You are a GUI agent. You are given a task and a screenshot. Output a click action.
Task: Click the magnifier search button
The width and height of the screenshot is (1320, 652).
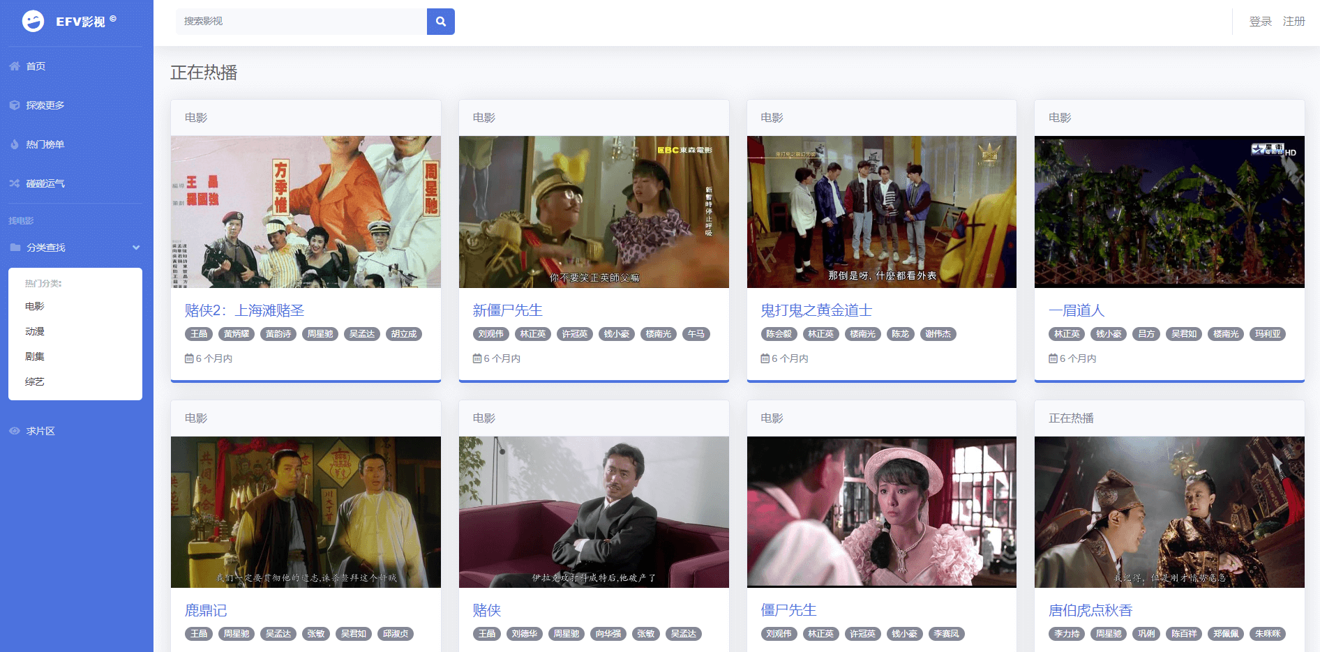[441, 22]
